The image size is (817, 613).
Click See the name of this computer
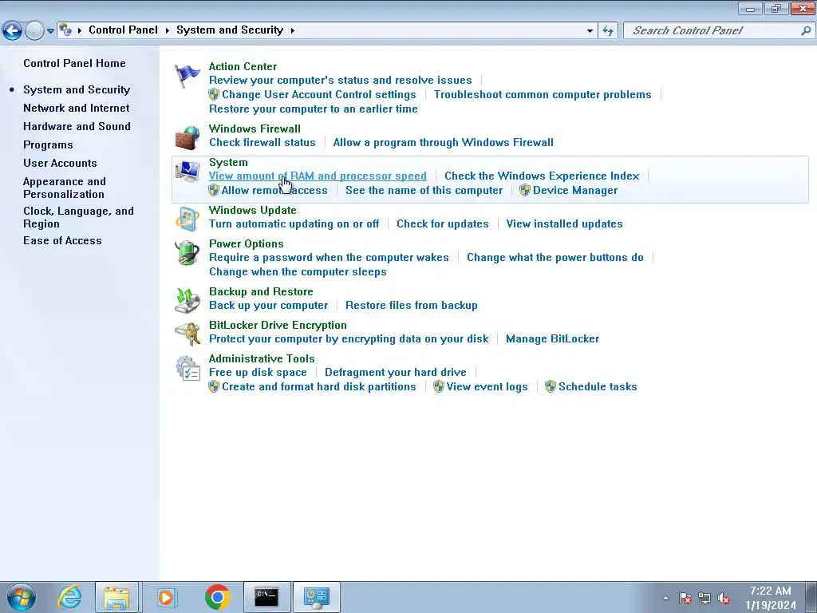424,190
